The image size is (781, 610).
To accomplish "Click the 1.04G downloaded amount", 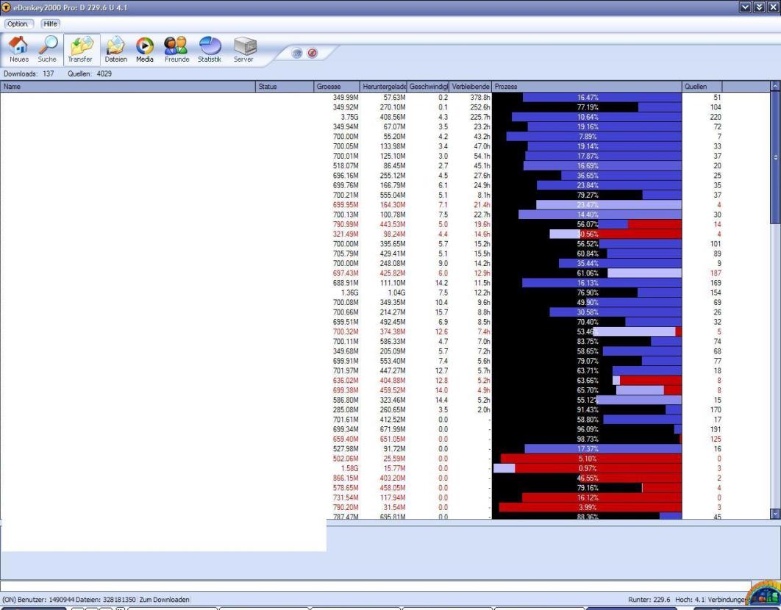I will 396,293.
